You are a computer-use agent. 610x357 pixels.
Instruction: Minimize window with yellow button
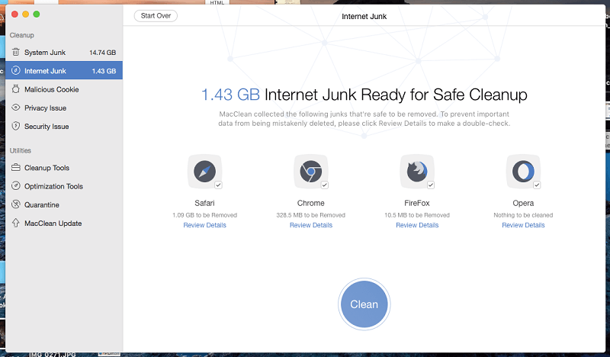click(x=26, y=14)
